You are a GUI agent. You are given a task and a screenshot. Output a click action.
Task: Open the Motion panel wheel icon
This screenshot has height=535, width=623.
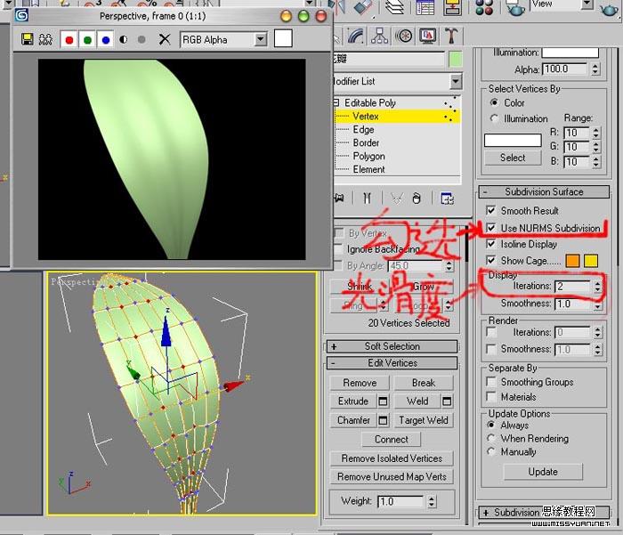(x=404, y=36)
